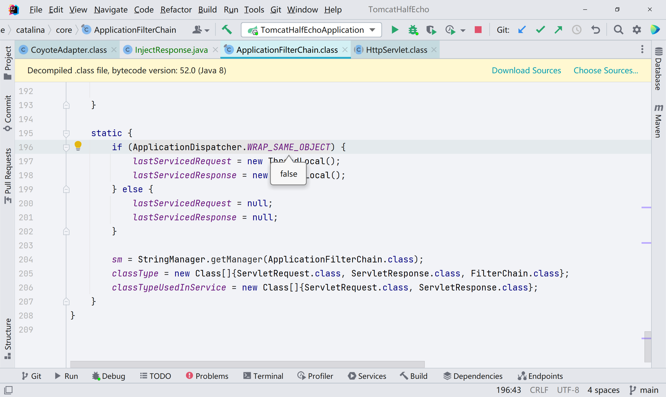666x397 pixels.
Task: Run the application with green play button
Action: point(394,30)
